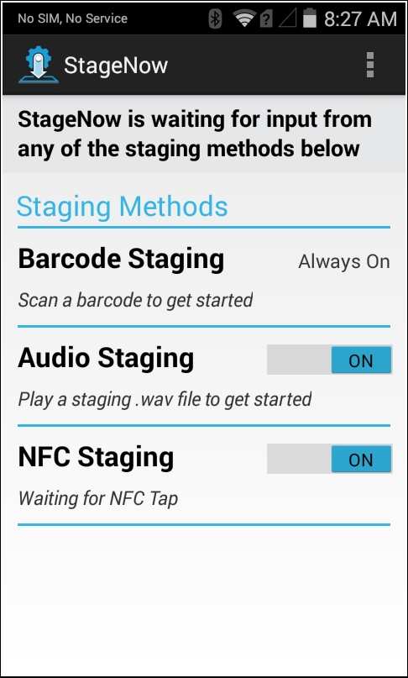Select the Barcode Staging row title
The height and width of the screenshot is (678, 408).
pos(121,260)
